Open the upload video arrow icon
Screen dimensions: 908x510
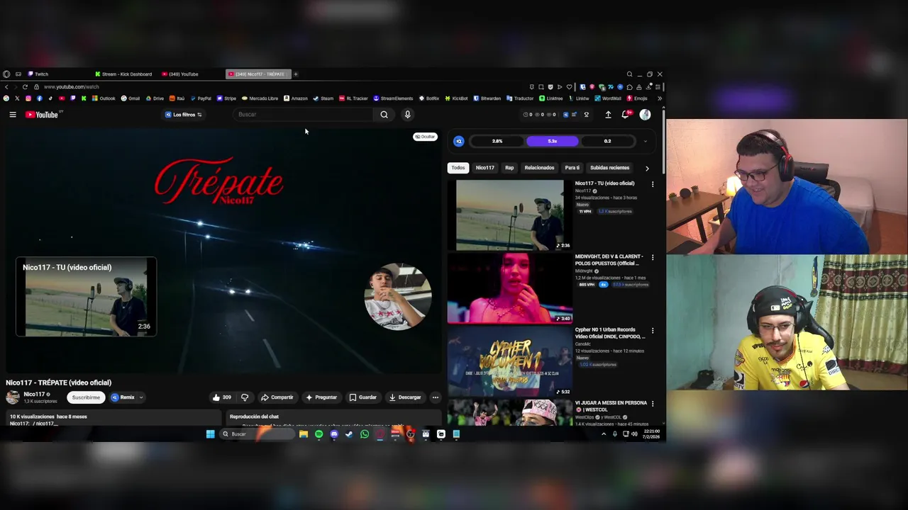[x=608, y=115]
